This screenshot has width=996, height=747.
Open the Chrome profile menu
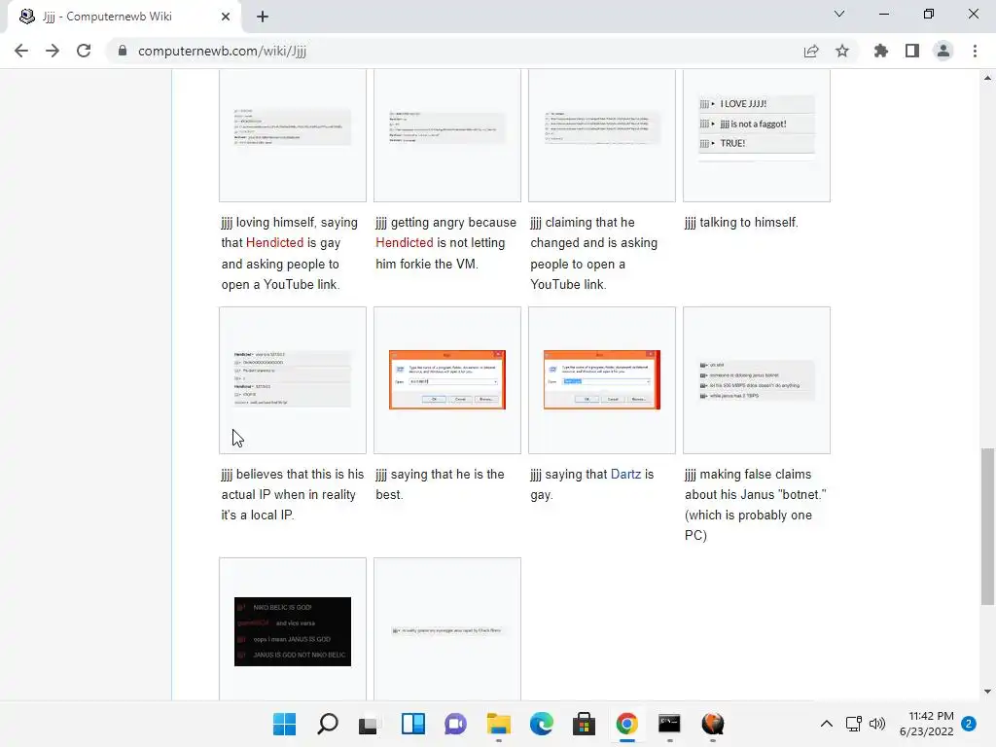943,51
